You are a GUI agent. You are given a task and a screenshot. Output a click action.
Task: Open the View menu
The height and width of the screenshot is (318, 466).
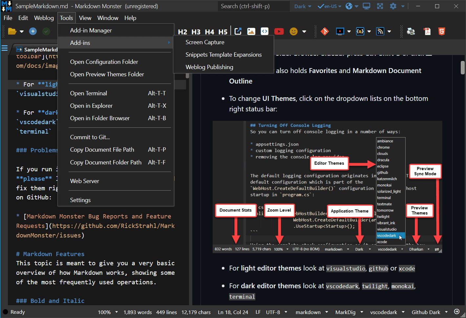pos(85,18)
